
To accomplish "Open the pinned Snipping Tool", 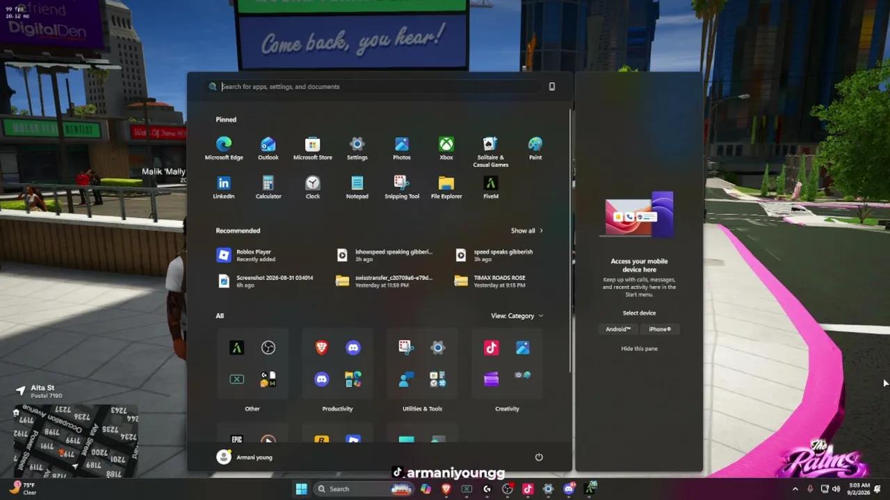I will tap(402, 187).
